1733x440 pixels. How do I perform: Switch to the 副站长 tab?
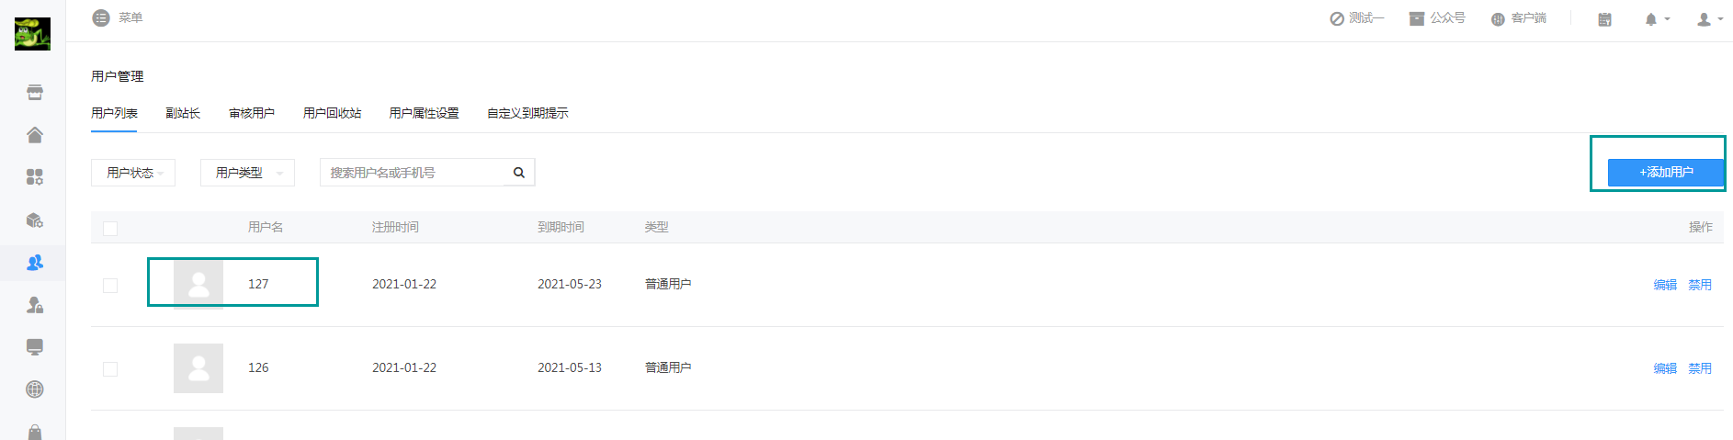(183, 113)
